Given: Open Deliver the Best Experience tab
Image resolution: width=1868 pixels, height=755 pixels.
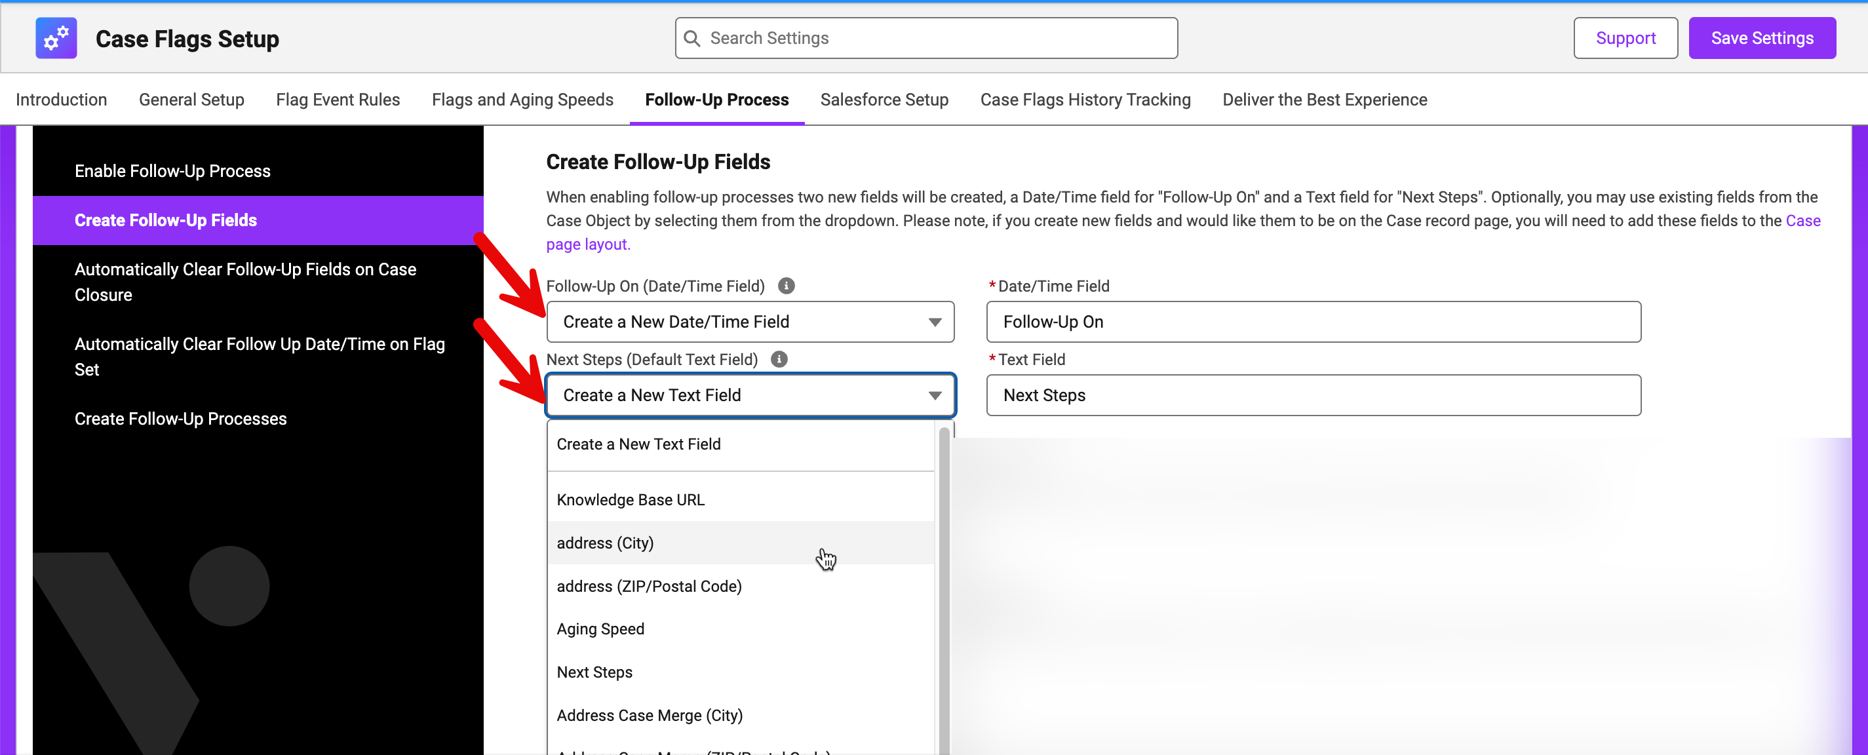Looking at the screenshot, I should [1324, 100].
